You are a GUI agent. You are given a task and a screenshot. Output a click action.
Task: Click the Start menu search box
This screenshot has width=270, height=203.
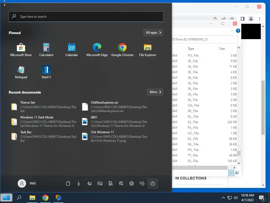[86, 17]
